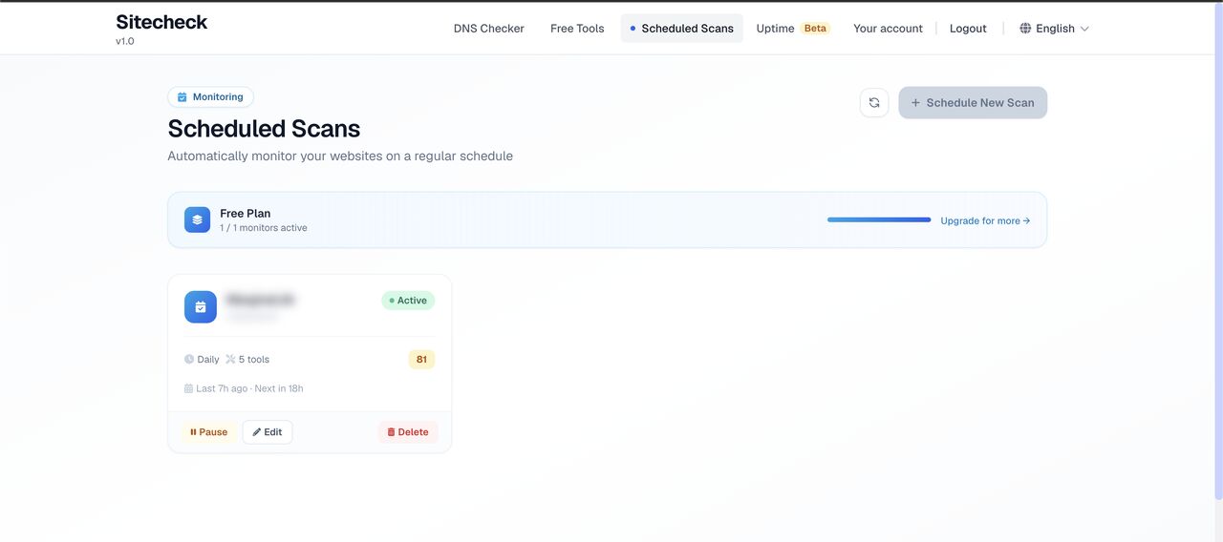Open the Scheduled Scans tab
Image resolution: width=1223 pixels, height=542 pixels.
[681, 29]
